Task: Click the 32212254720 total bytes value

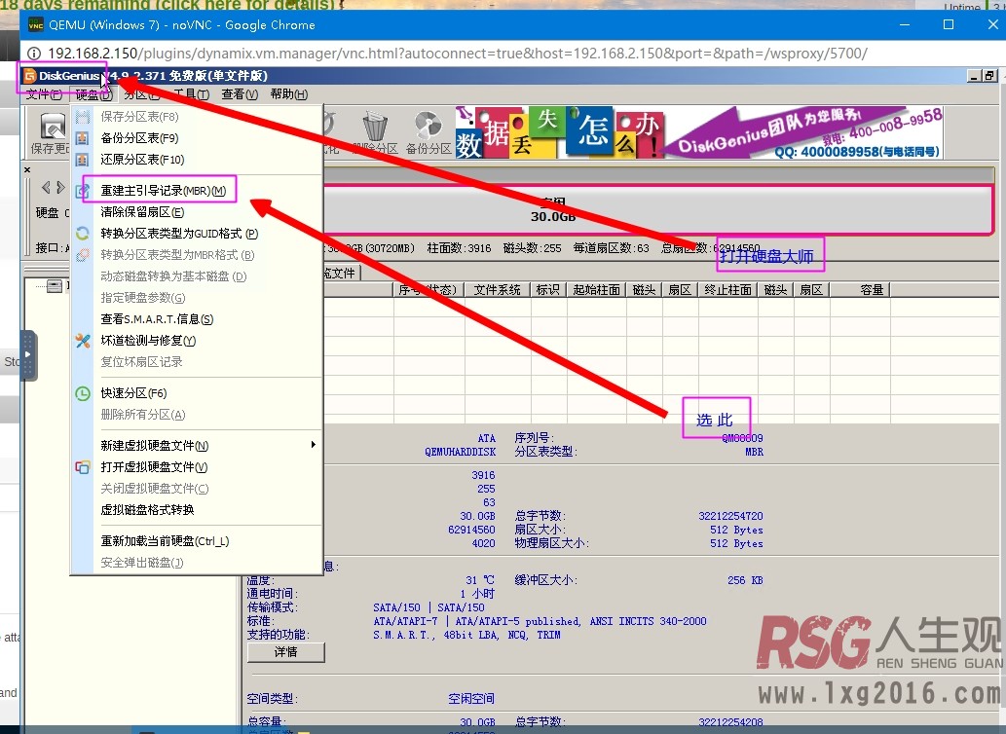Action: (x=730, y=516)
